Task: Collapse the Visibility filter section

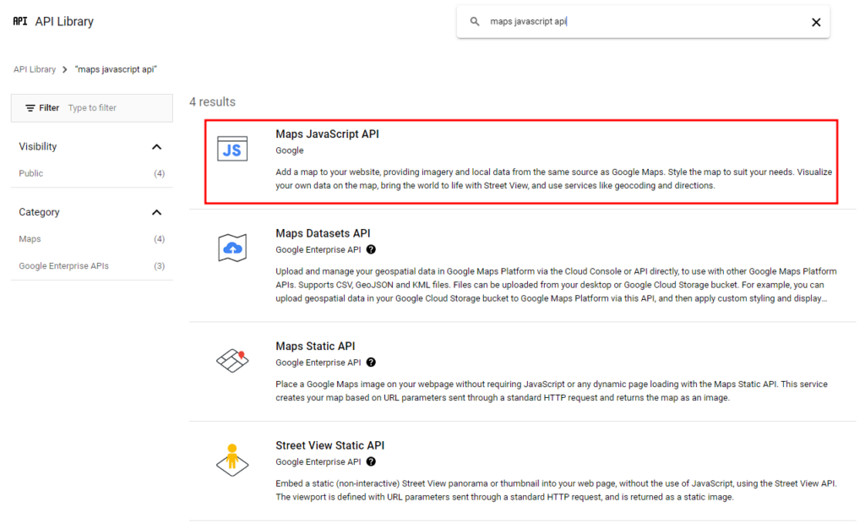Action: point(156,146)
